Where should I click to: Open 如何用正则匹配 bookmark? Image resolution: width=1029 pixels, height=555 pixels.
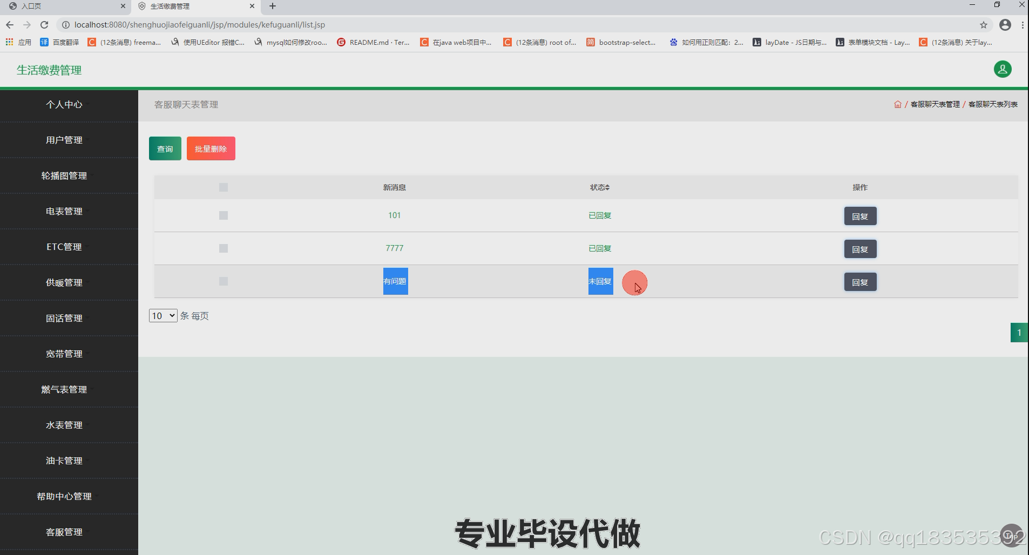(x=707, y=42)
